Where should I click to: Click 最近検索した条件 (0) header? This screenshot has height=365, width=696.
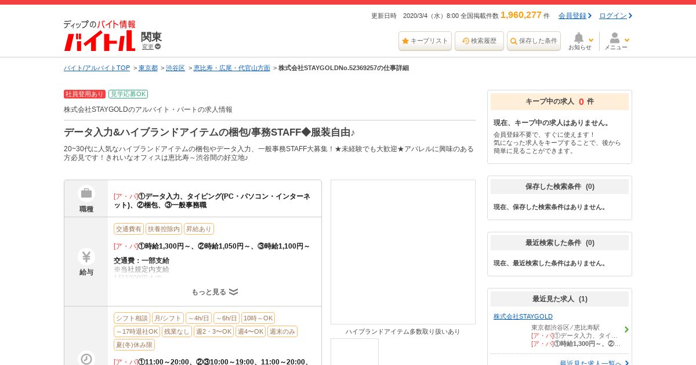tap(560, 243)
